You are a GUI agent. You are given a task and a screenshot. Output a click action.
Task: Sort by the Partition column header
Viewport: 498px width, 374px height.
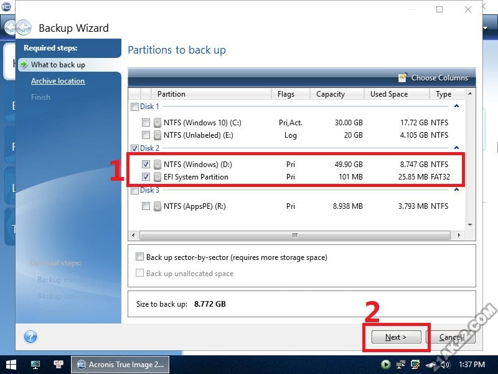pyautogui.click(x=212, y=94)
